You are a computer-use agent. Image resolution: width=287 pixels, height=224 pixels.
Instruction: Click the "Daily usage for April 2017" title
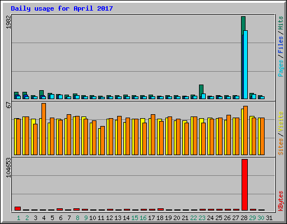point(62,8)
